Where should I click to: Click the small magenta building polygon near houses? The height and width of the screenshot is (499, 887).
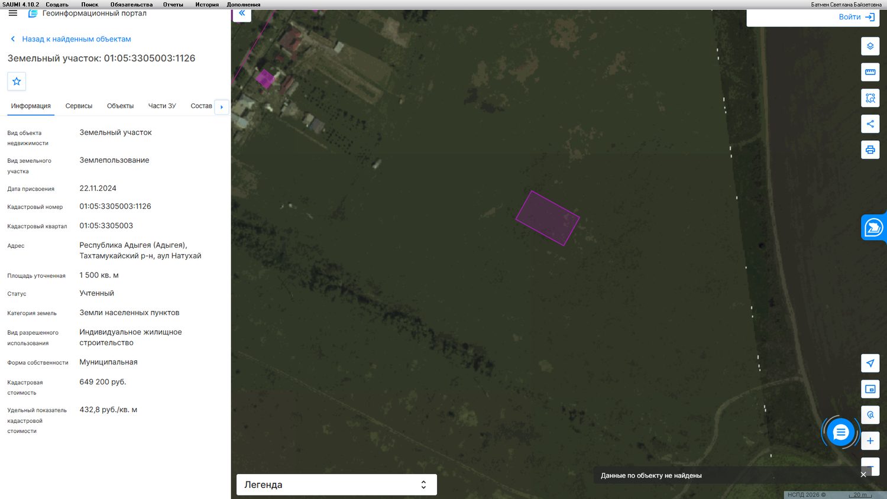[265, 79]
